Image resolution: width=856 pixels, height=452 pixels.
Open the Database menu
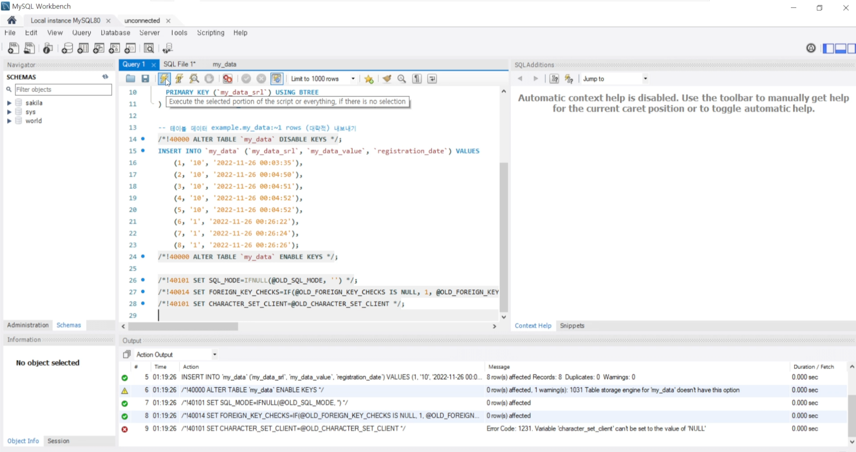point(115,33)
